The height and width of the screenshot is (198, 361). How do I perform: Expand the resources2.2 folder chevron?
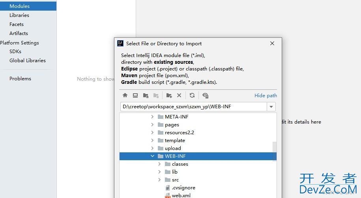coord(153,133)
